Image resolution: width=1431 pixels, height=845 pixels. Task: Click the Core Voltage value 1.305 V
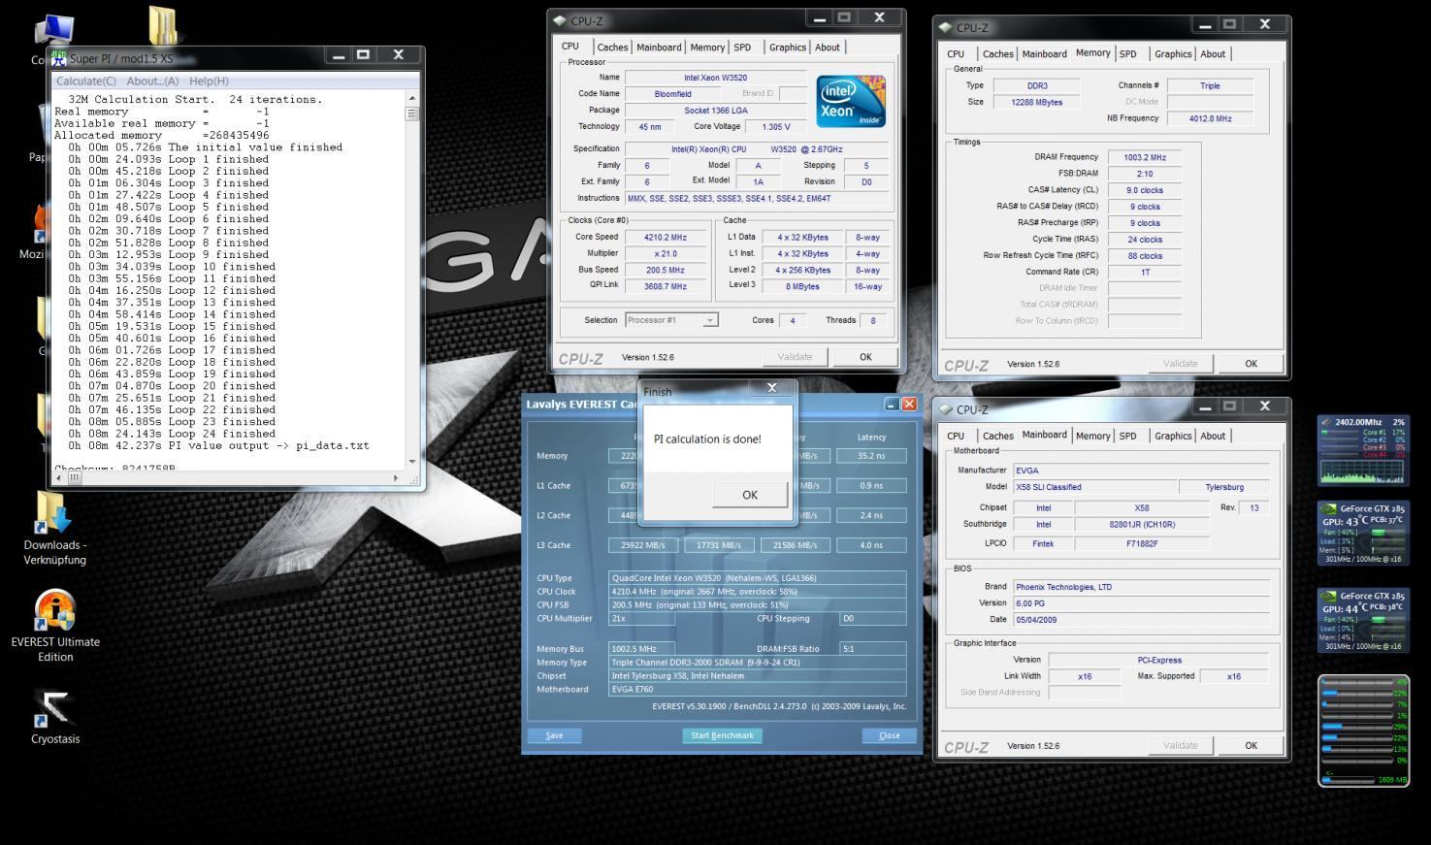click(775, 127)
